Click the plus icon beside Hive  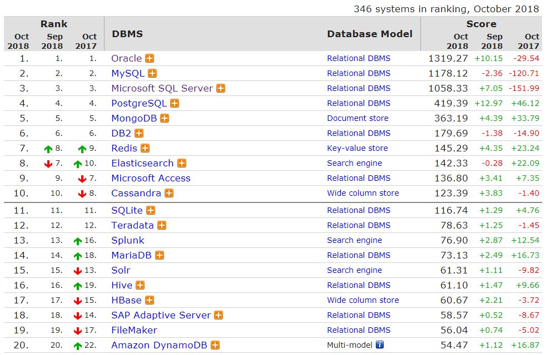tap(140, 285)
